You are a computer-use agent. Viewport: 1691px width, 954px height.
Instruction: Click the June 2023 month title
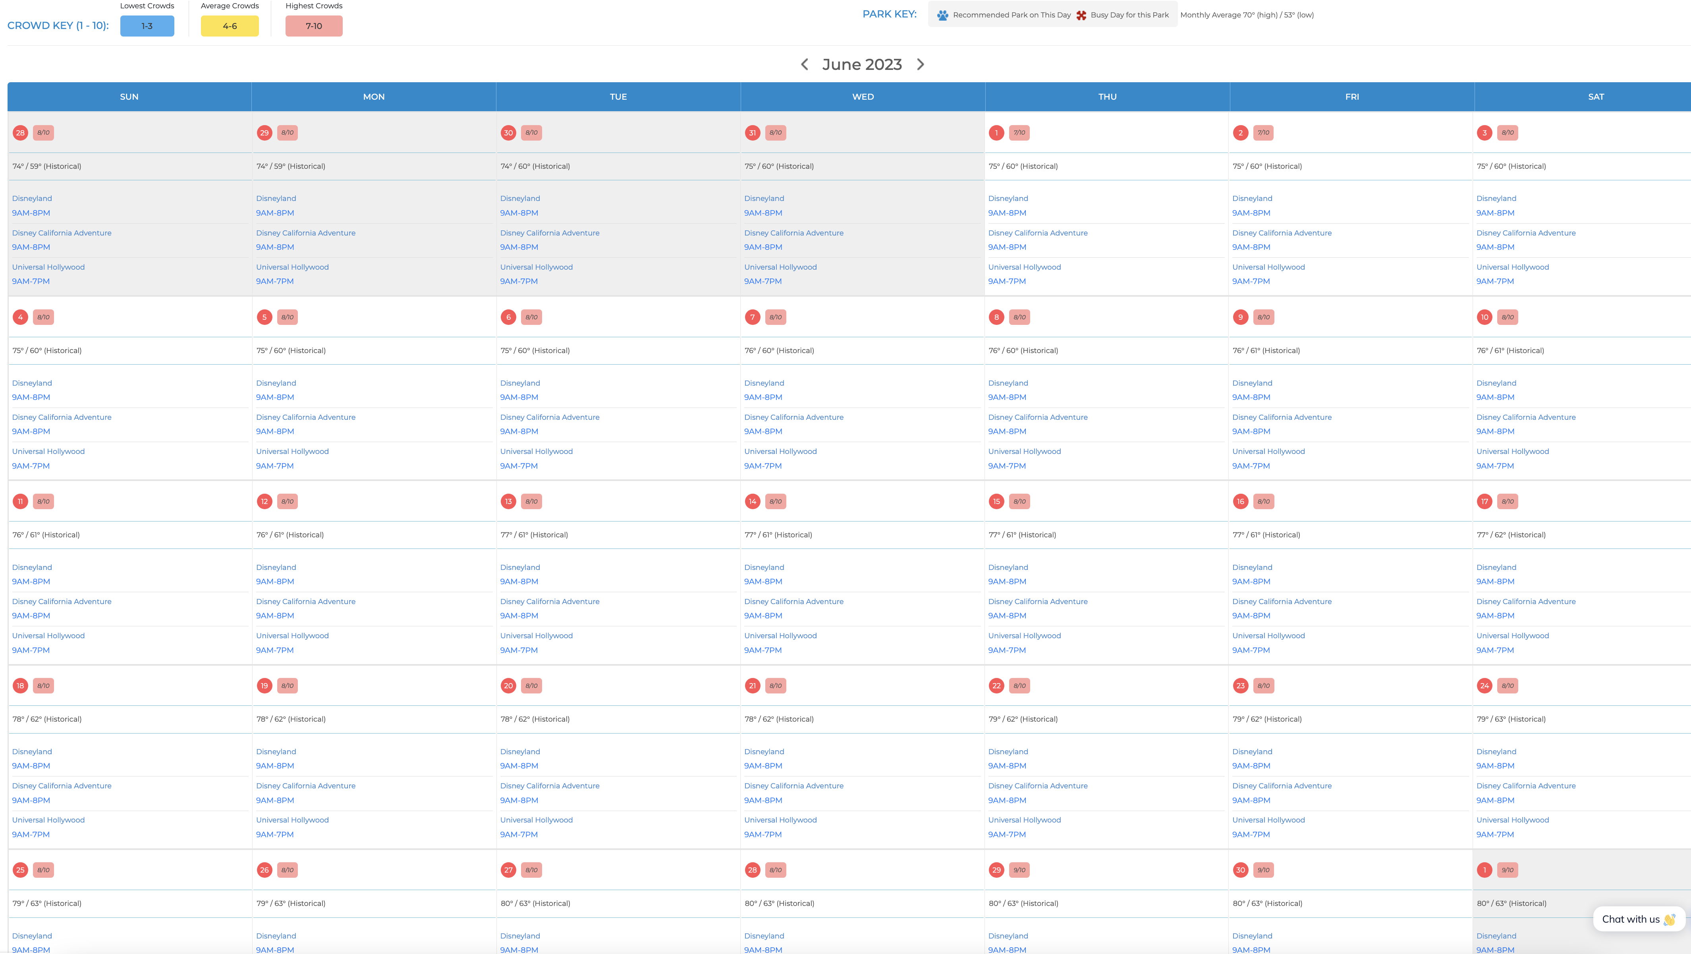[862, 64]
